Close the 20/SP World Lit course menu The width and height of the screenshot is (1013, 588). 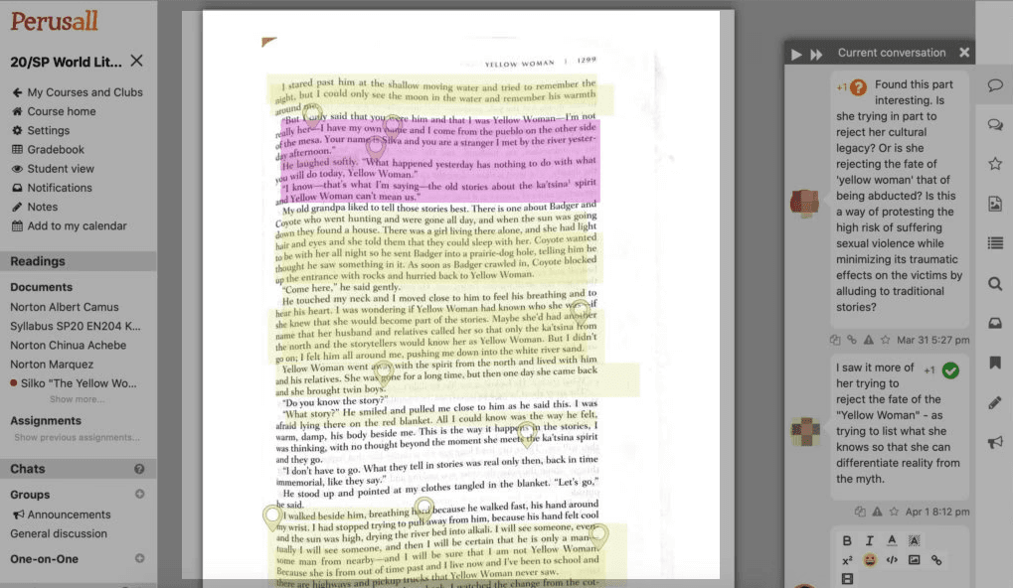pyautogui.click(x=136, y=61)
